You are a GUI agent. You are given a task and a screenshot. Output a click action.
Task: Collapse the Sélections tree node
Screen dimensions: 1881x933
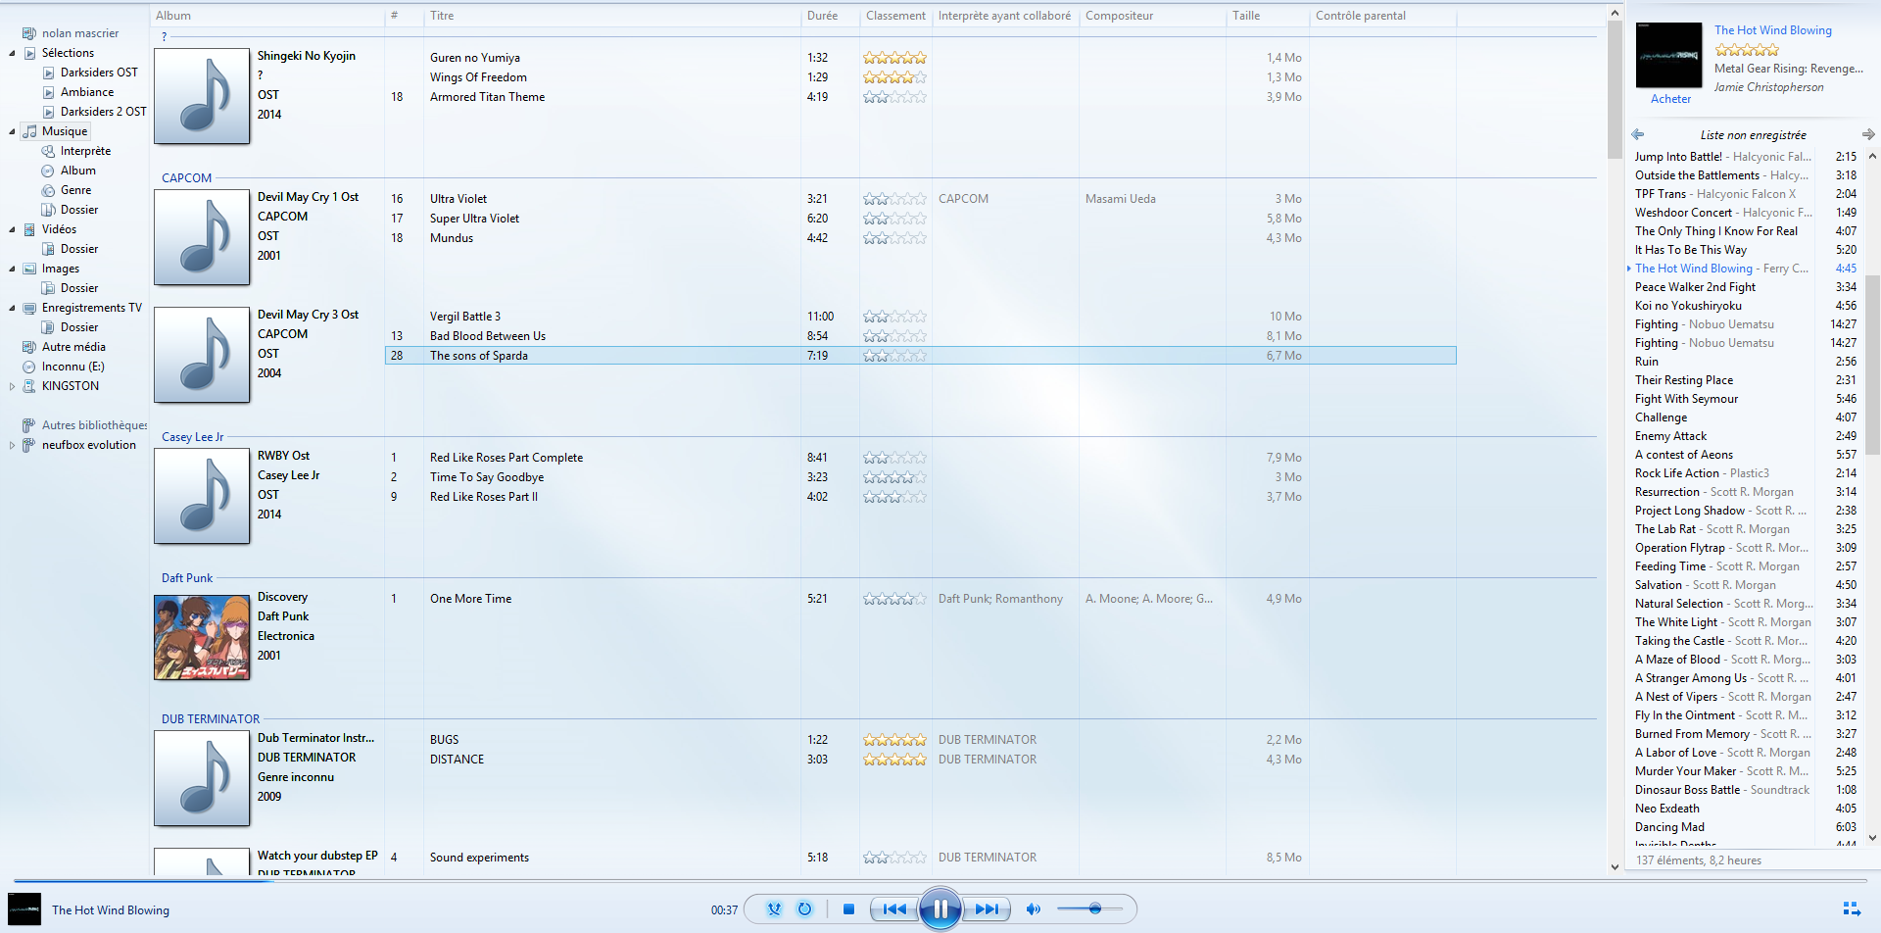(12, 53)
